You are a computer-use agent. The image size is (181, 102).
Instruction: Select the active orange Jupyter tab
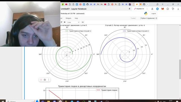click(x=137, y=4)
